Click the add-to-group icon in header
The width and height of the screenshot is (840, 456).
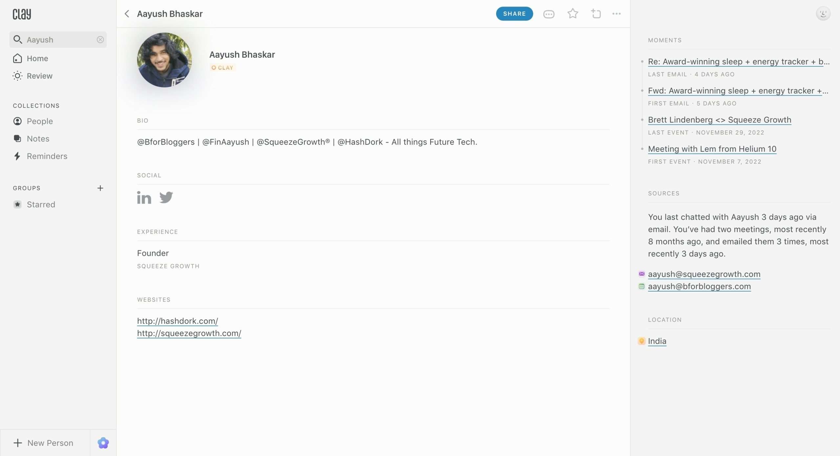click(596, 14)
